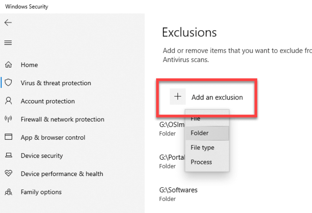Click the plus icon next to Add an exclusion

coord(178,96)
